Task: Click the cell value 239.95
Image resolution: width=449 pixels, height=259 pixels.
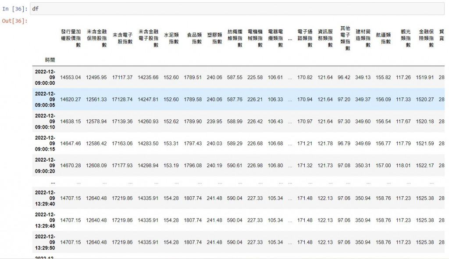Action: (x=214, y=122)
